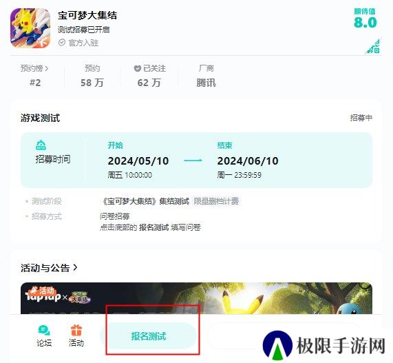393x363 pixels.
Task: Click the TapTap logo on banner
Action: [43, 295]
